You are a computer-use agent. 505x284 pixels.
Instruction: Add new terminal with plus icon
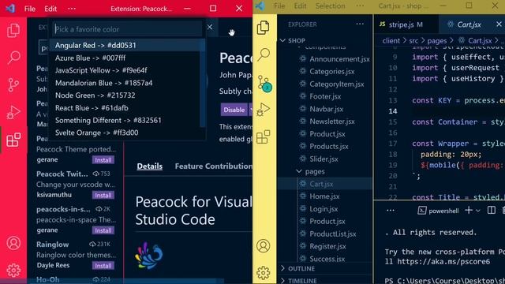tap(469, 211)
